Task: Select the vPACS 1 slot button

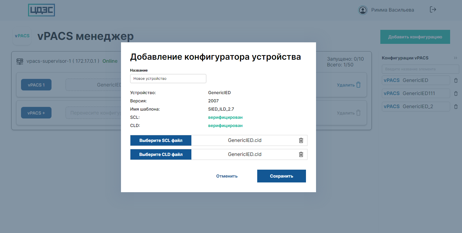Action: pyautogui.click(x=36, y=85)
